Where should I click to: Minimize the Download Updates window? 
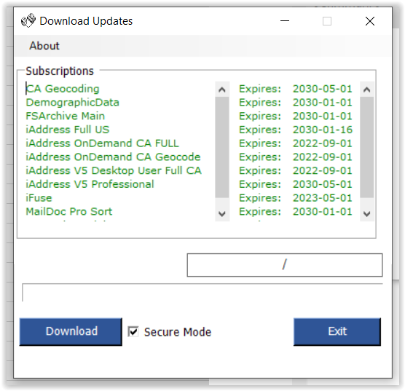tap(285, 21)
